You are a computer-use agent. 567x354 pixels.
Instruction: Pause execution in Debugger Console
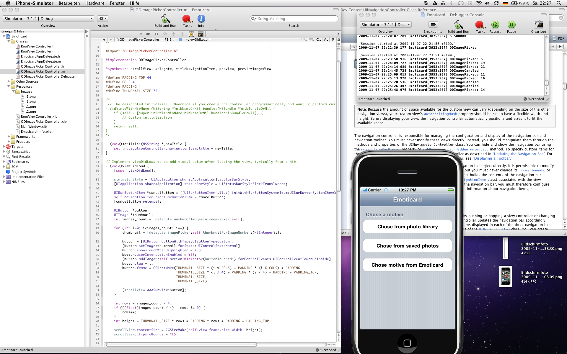pos(511,25)
